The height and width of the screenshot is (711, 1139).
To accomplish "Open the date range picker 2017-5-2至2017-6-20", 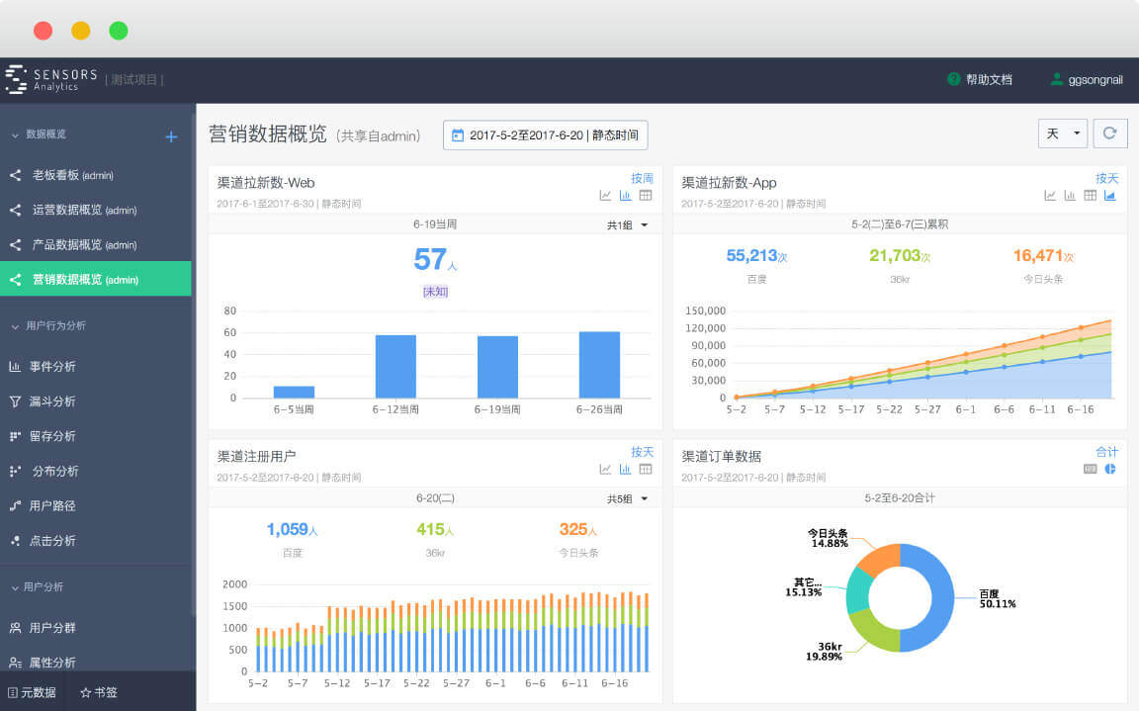I will pos(545,135).
